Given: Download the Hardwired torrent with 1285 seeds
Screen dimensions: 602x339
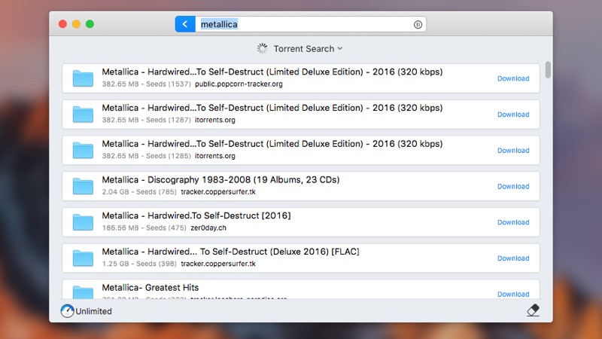Looking at the screenshot, I should coord(513,150).
